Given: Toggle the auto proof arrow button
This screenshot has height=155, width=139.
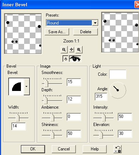Looking at the screenshot, I should tap(66, 59).
